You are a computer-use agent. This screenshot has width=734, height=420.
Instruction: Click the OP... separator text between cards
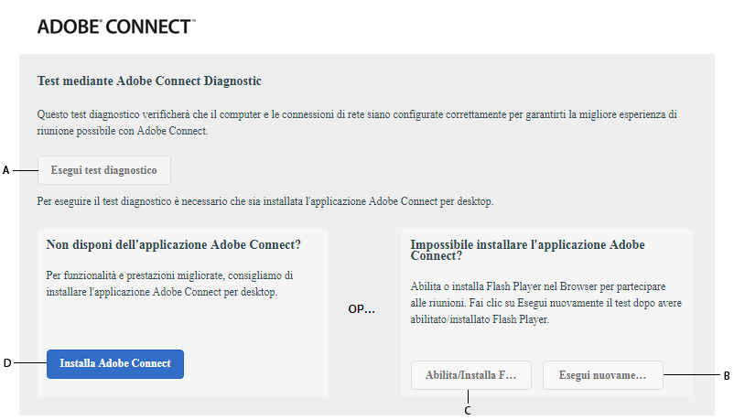[362, 309]
